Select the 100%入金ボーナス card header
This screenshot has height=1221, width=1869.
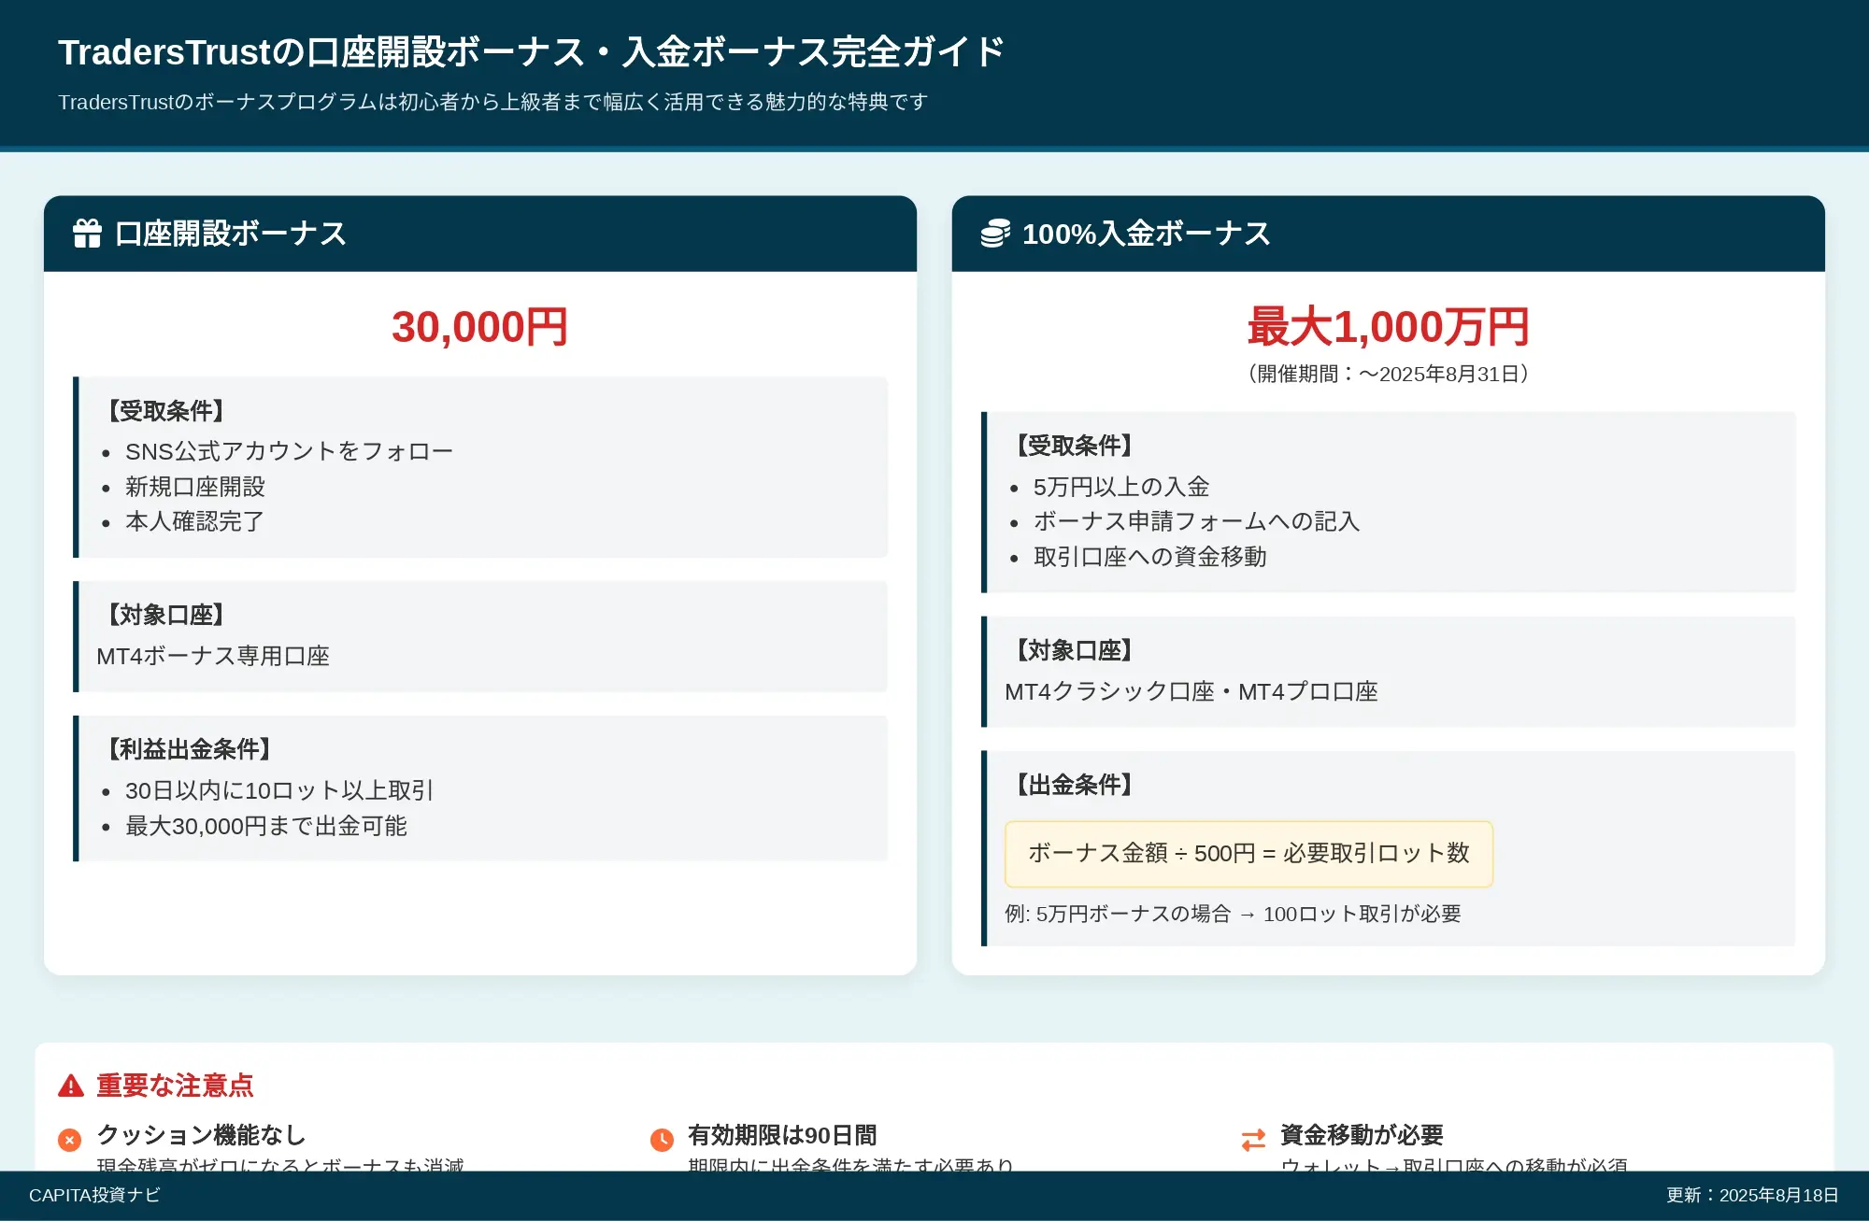tap(1389, 234)
